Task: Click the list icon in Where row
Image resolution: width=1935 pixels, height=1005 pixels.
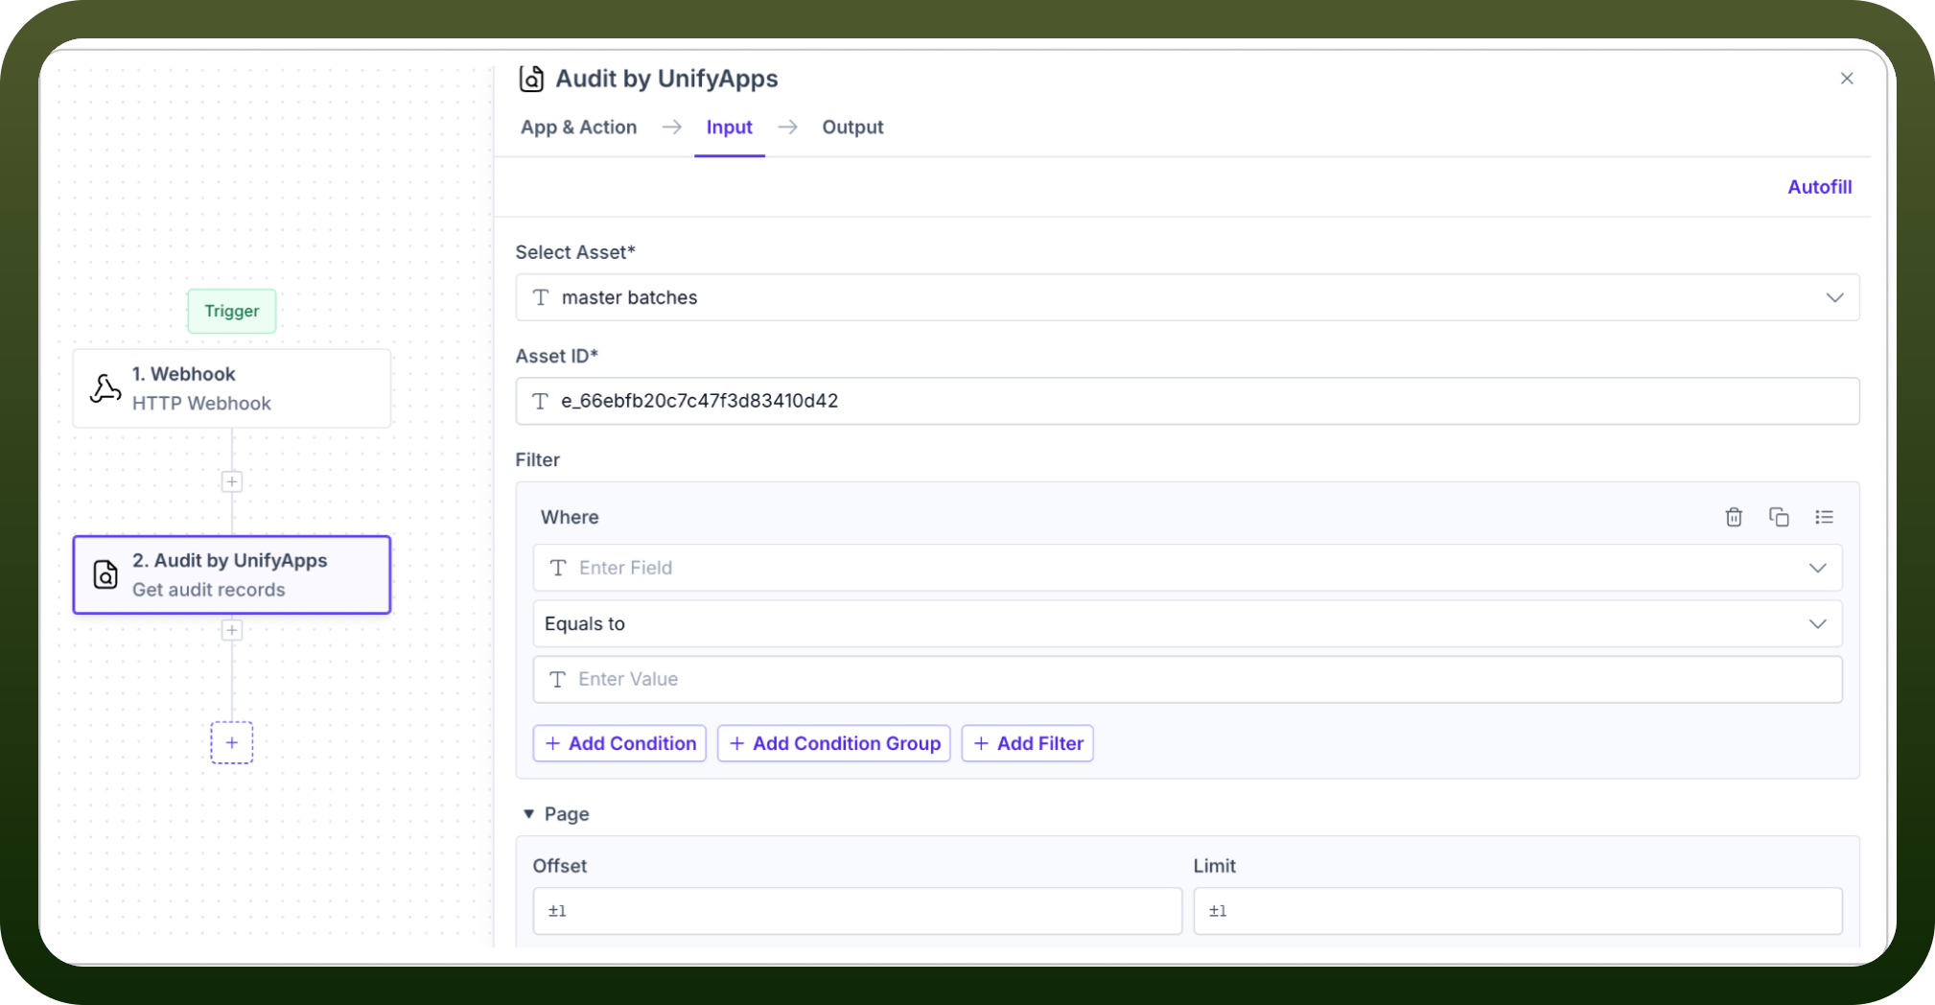Action: pyautogui.click(x=1824, y=517)
